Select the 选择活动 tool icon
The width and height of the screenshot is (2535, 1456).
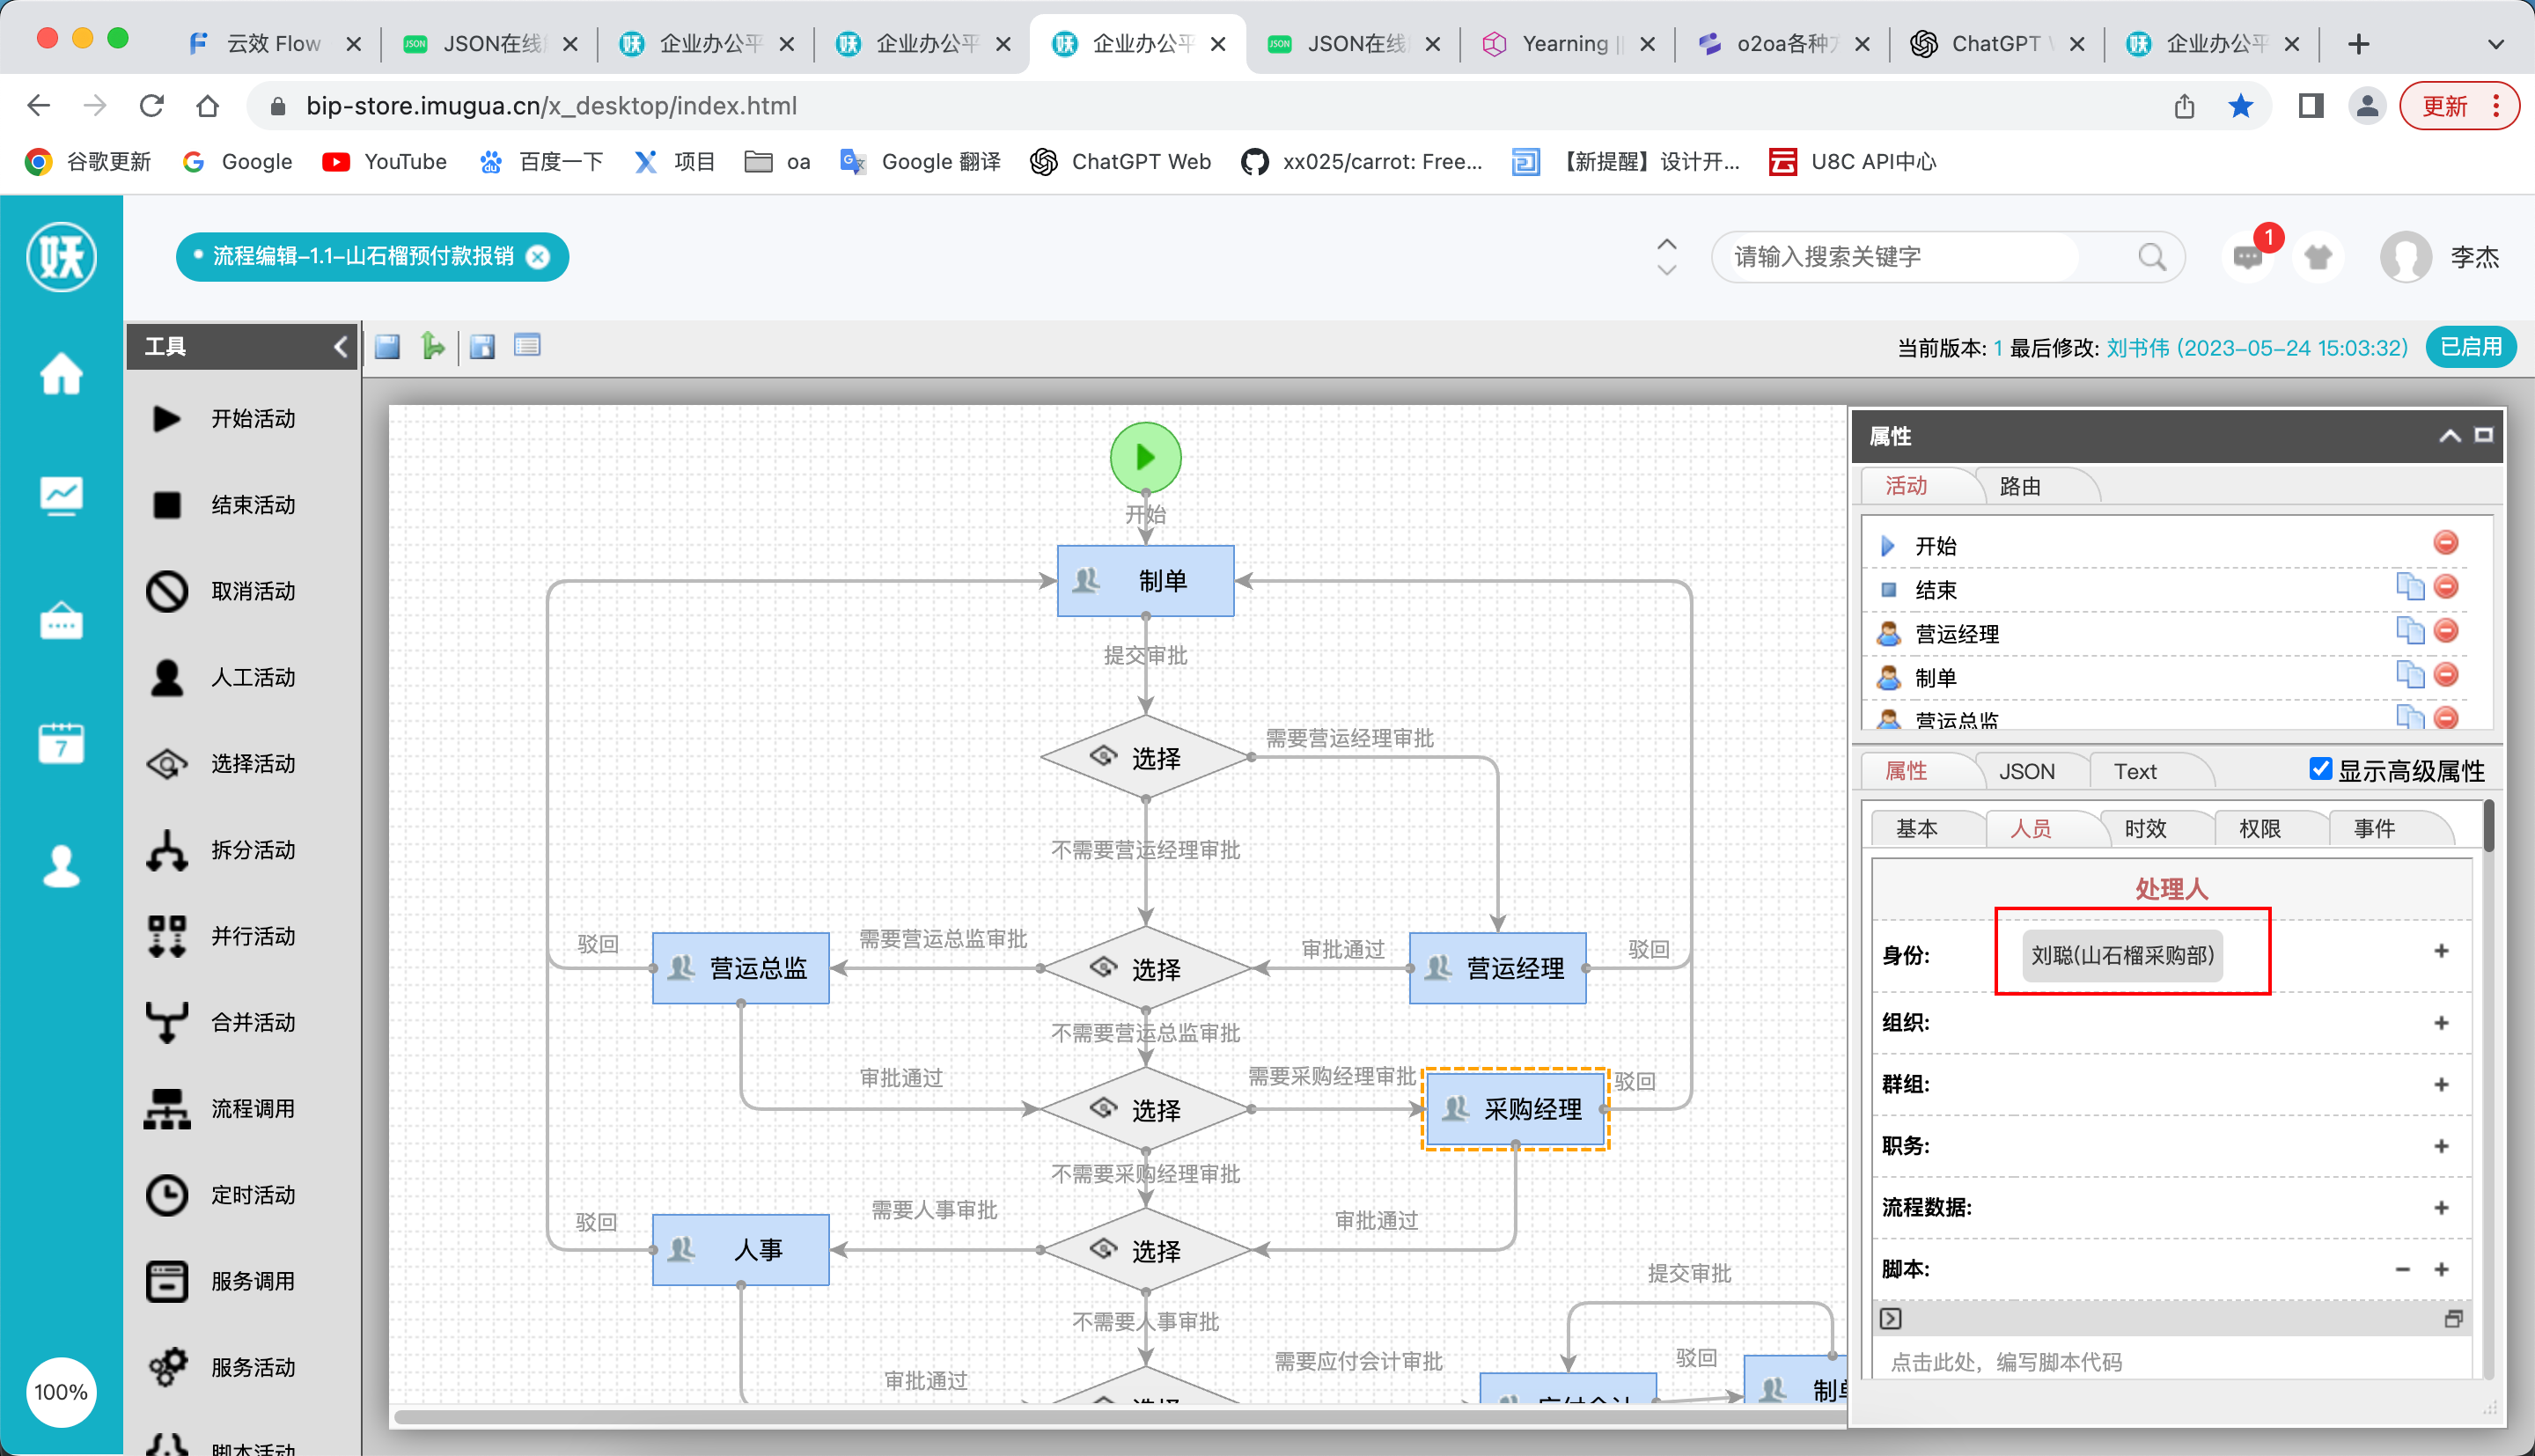pyautogui.click(x=167, y=764)
